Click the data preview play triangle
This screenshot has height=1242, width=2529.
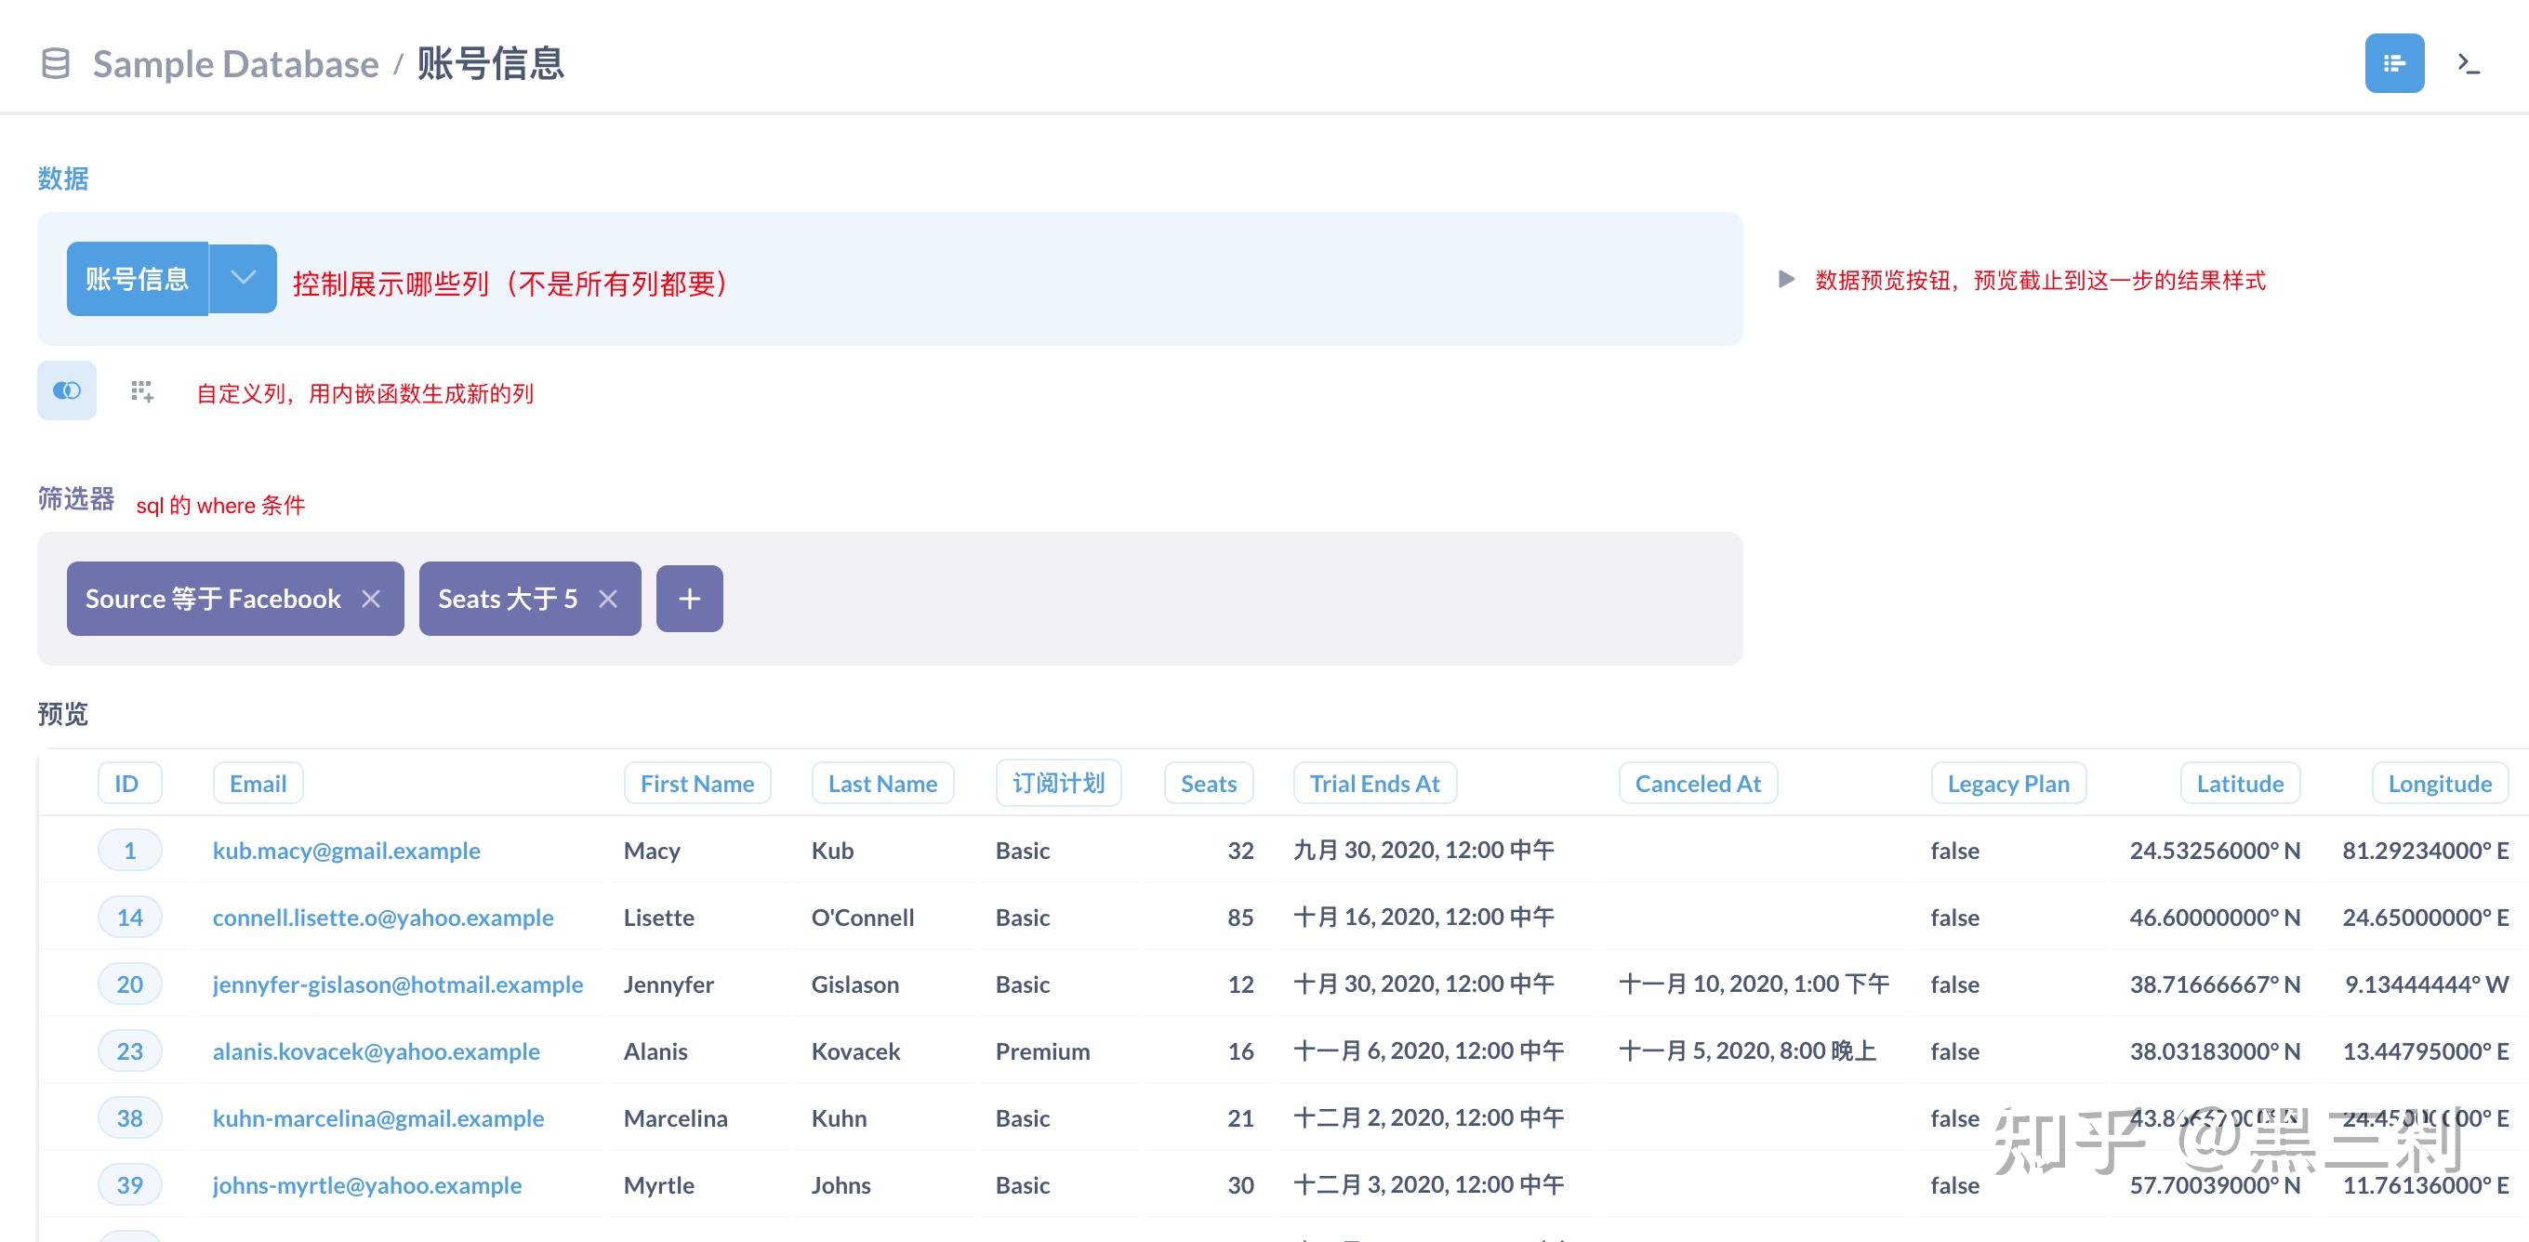pyautogui.click(x=1787, y=280)
